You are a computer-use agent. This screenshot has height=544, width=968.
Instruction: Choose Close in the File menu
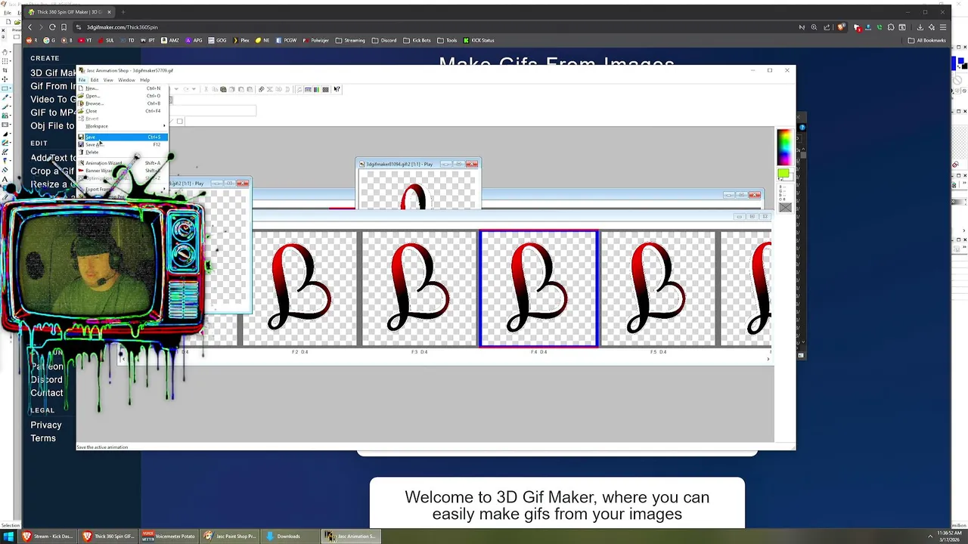pyautogui.click(x=125, y=111)
